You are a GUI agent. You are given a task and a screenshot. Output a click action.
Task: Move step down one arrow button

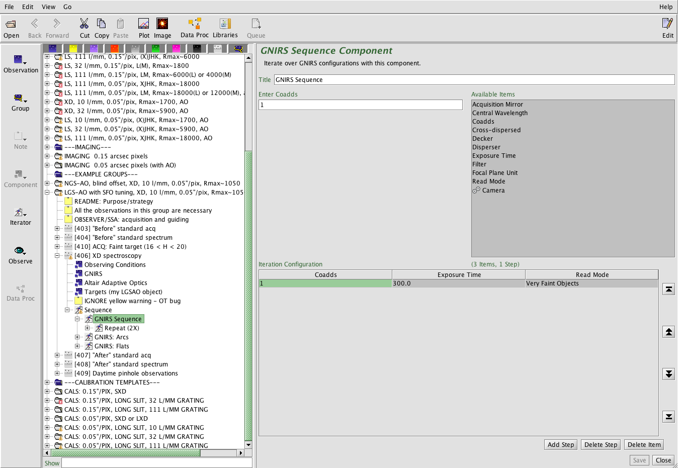(668, 374)
